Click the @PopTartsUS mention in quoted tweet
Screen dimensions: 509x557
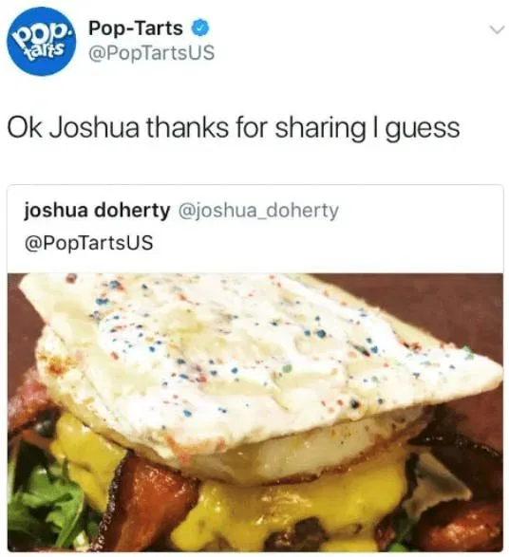coord(89,243)
